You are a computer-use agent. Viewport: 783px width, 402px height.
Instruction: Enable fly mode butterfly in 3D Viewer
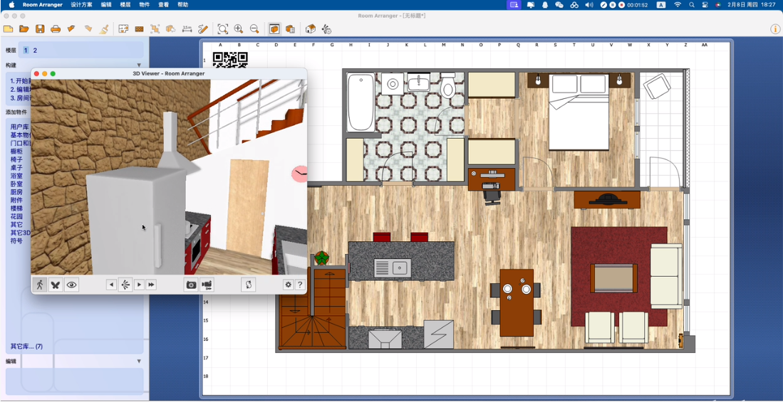pos(56,285)
